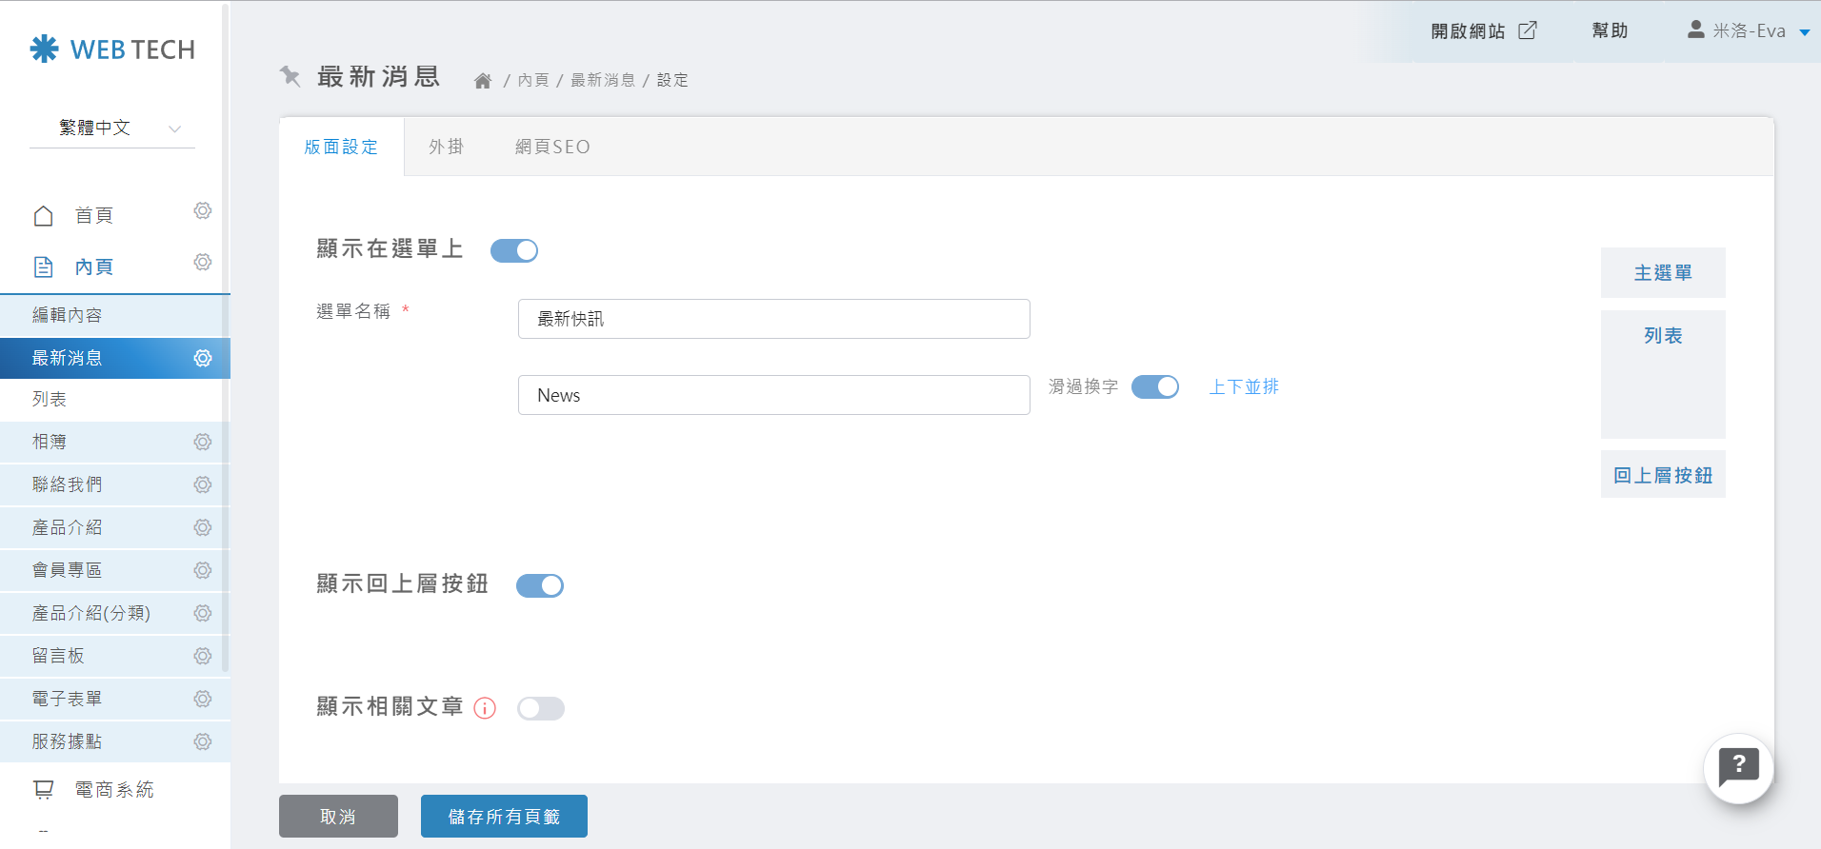Click the 儲存所有頁籤 save button
The width and height of the screenshot is (1821, 849).
504,817
